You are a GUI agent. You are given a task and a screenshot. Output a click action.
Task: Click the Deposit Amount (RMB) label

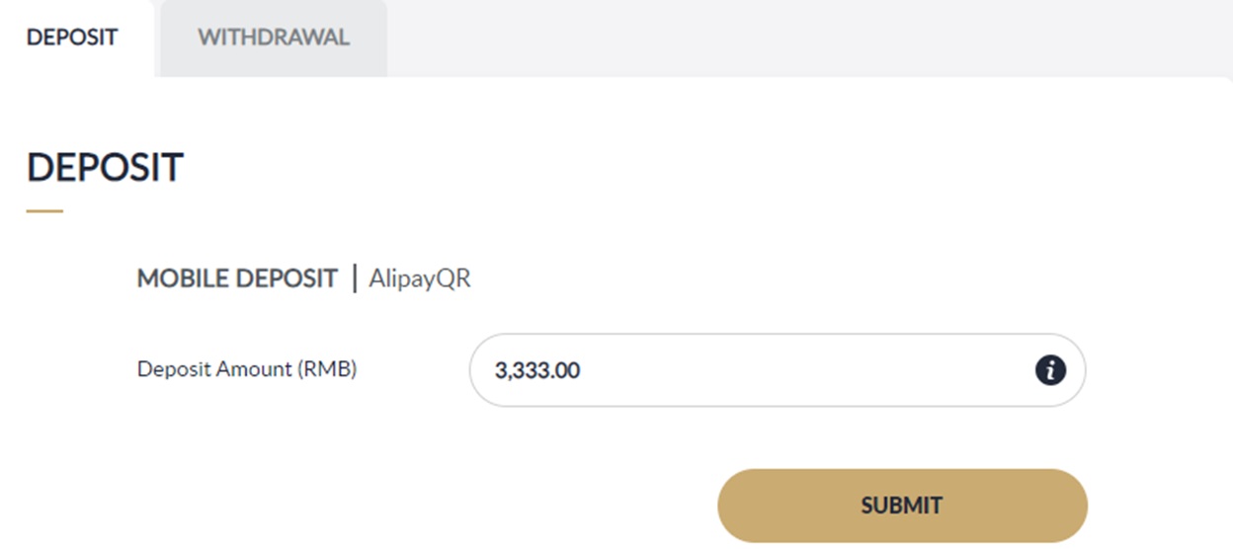247,369
